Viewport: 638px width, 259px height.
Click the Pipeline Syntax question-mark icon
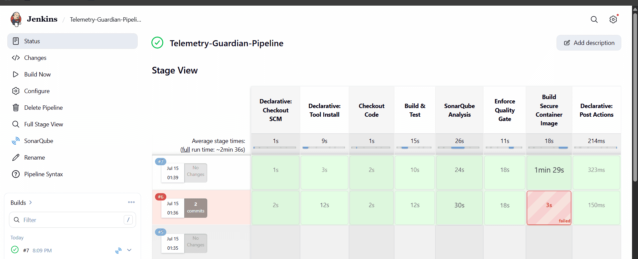coord(16,174)
